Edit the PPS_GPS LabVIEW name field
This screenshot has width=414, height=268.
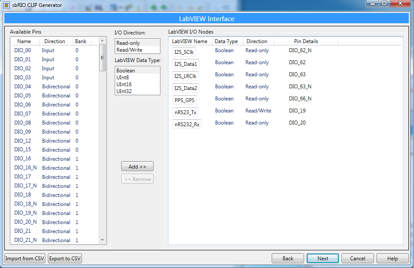pyautogui.click(x=184, y=100)
